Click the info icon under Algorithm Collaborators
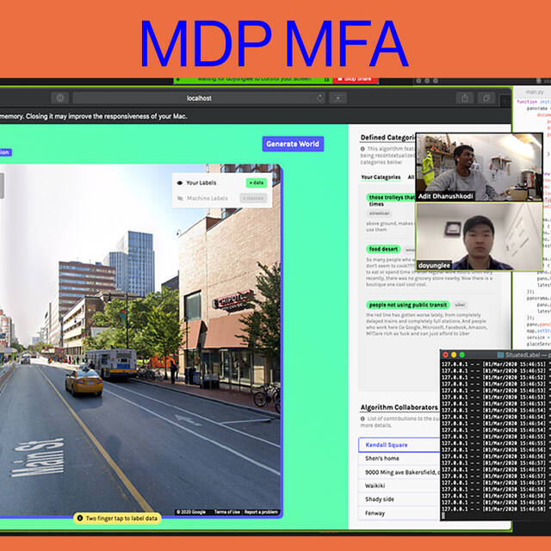The image size is (551, 551). click(362, 419)
